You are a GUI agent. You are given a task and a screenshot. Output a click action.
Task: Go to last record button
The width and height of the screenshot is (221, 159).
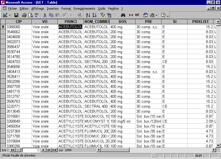[49, 150]
